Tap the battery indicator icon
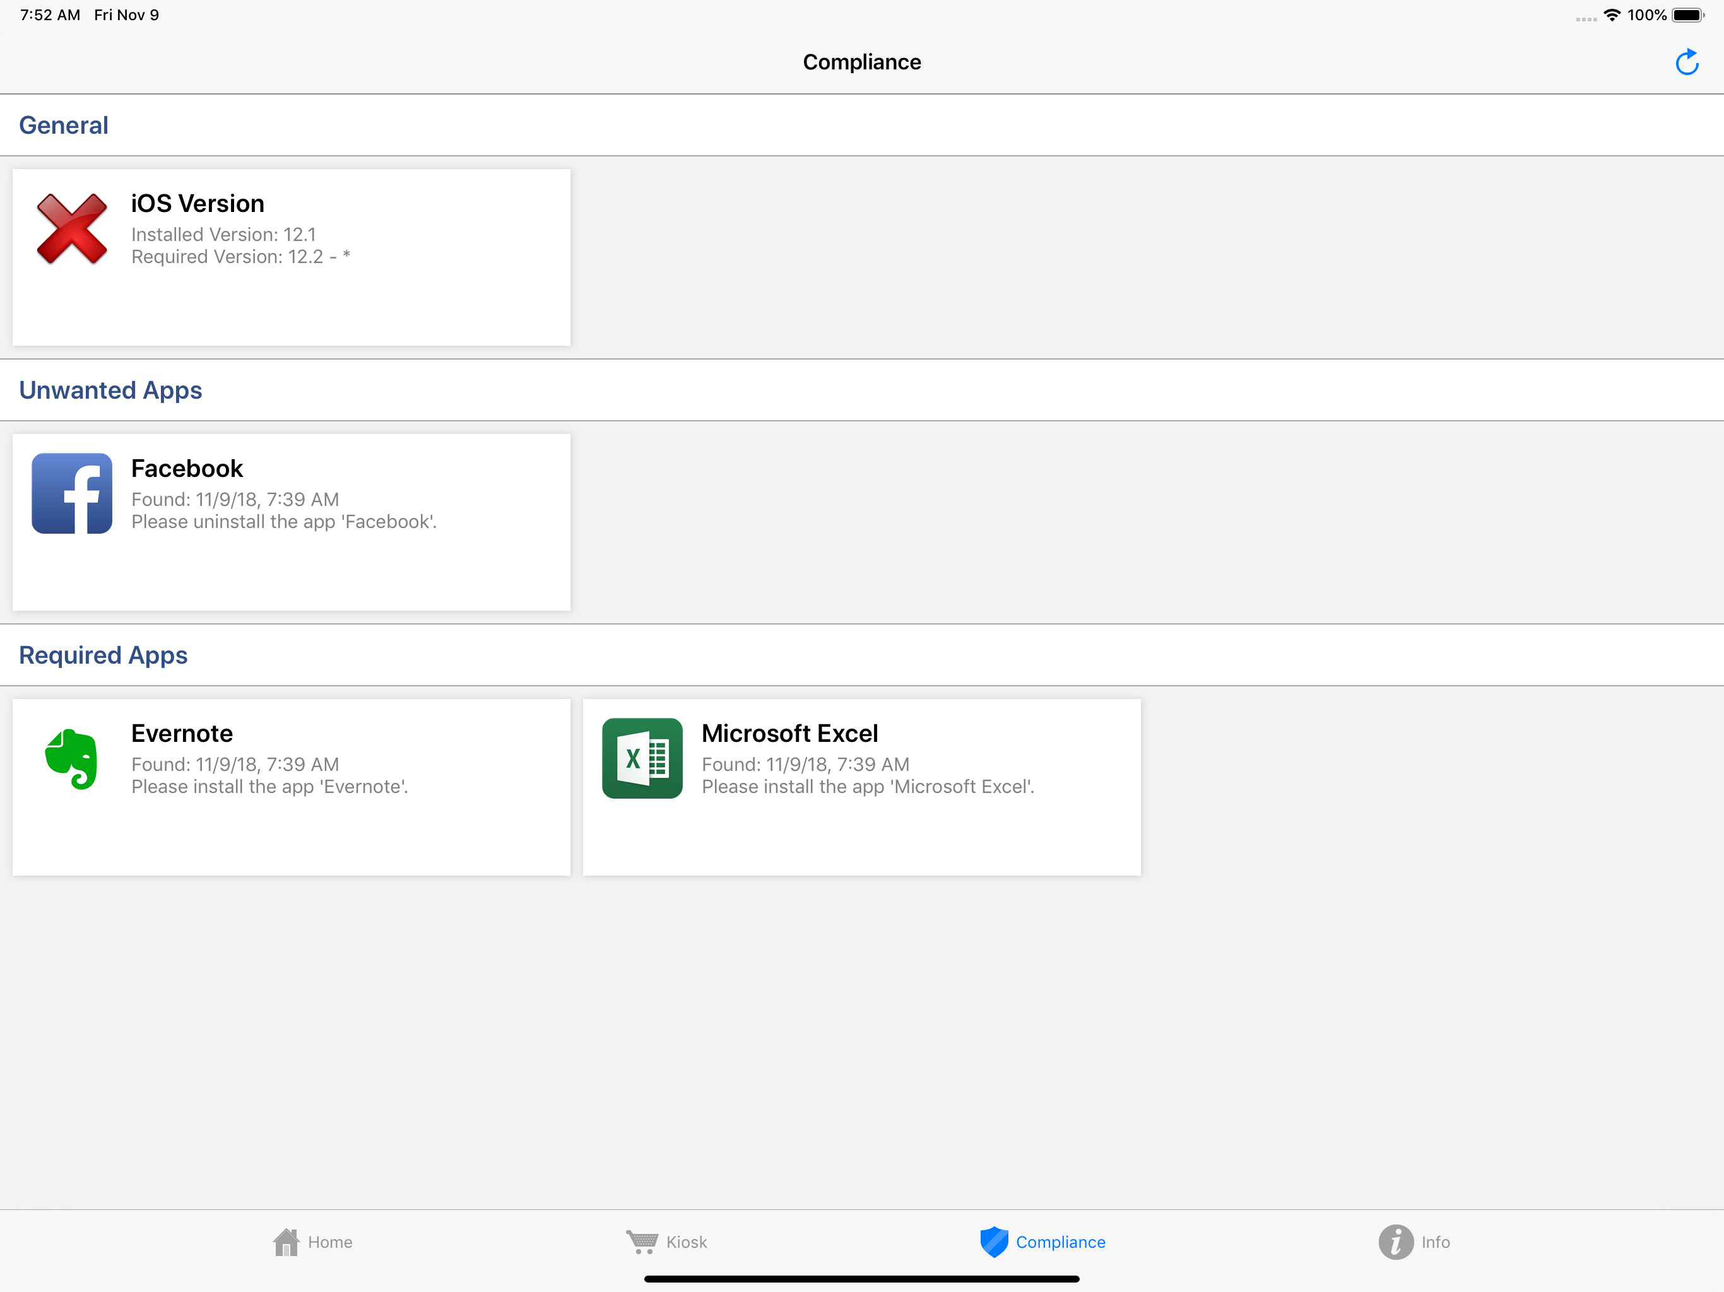Viewport: 1724px width, 1292px height. (1687, 15)
